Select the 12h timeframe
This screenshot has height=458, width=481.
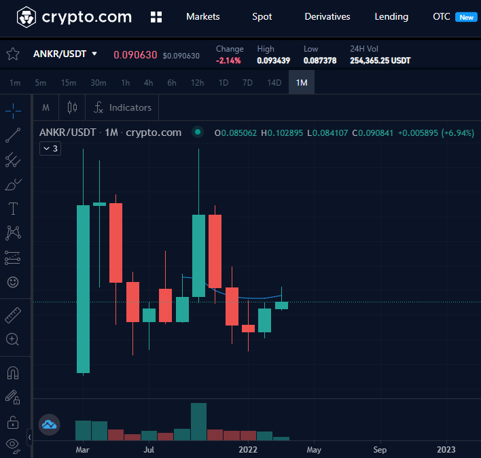(197, 83)
